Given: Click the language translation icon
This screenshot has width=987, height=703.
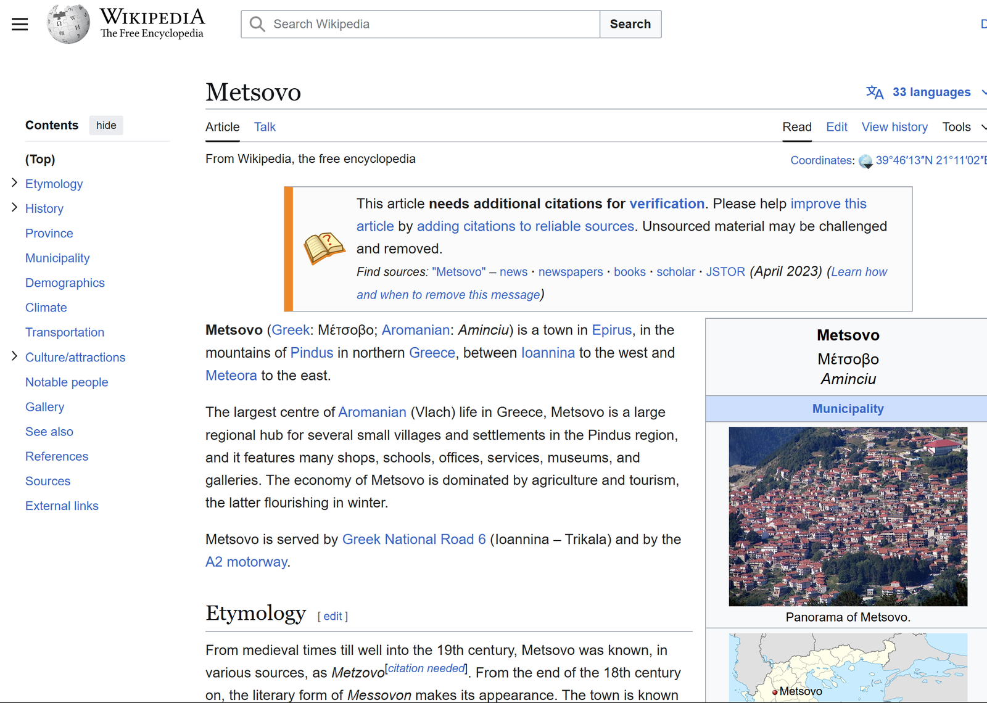Looking at the screenshot, I should tap(874, 92).
